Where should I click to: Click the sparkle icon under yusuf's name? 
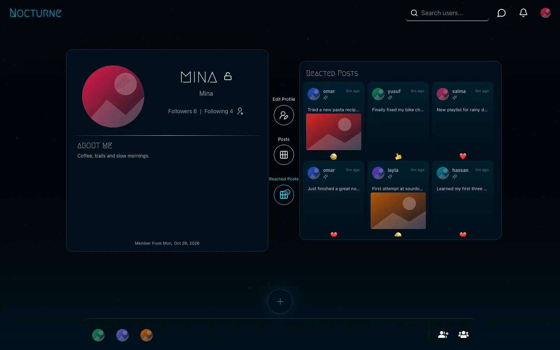tap(390, 98)
